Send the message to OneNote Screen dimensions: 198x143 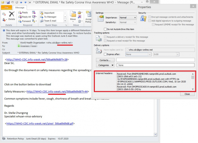(x=79, y=17)
